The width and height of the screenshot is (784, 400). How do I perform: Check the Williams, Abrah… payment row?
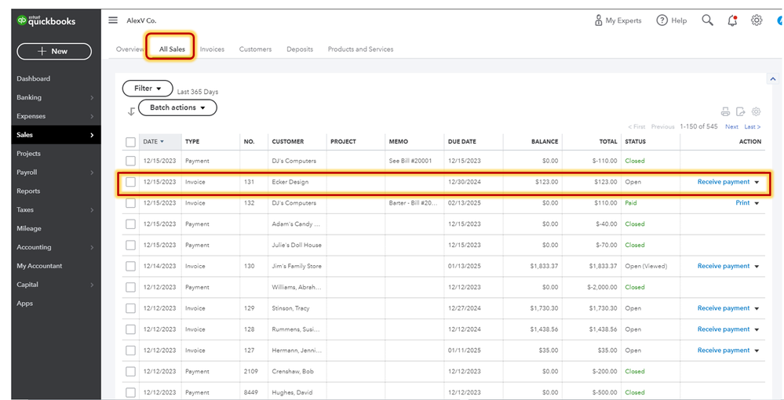(130, 287)
